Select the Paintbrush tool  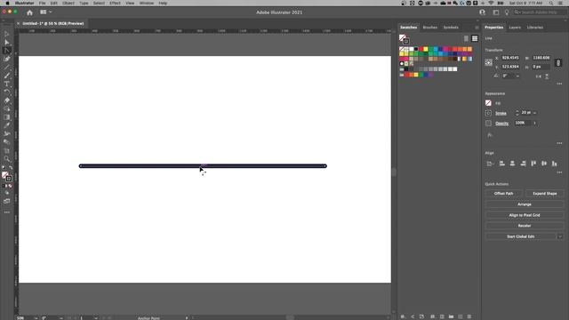[x=6, y=76]
